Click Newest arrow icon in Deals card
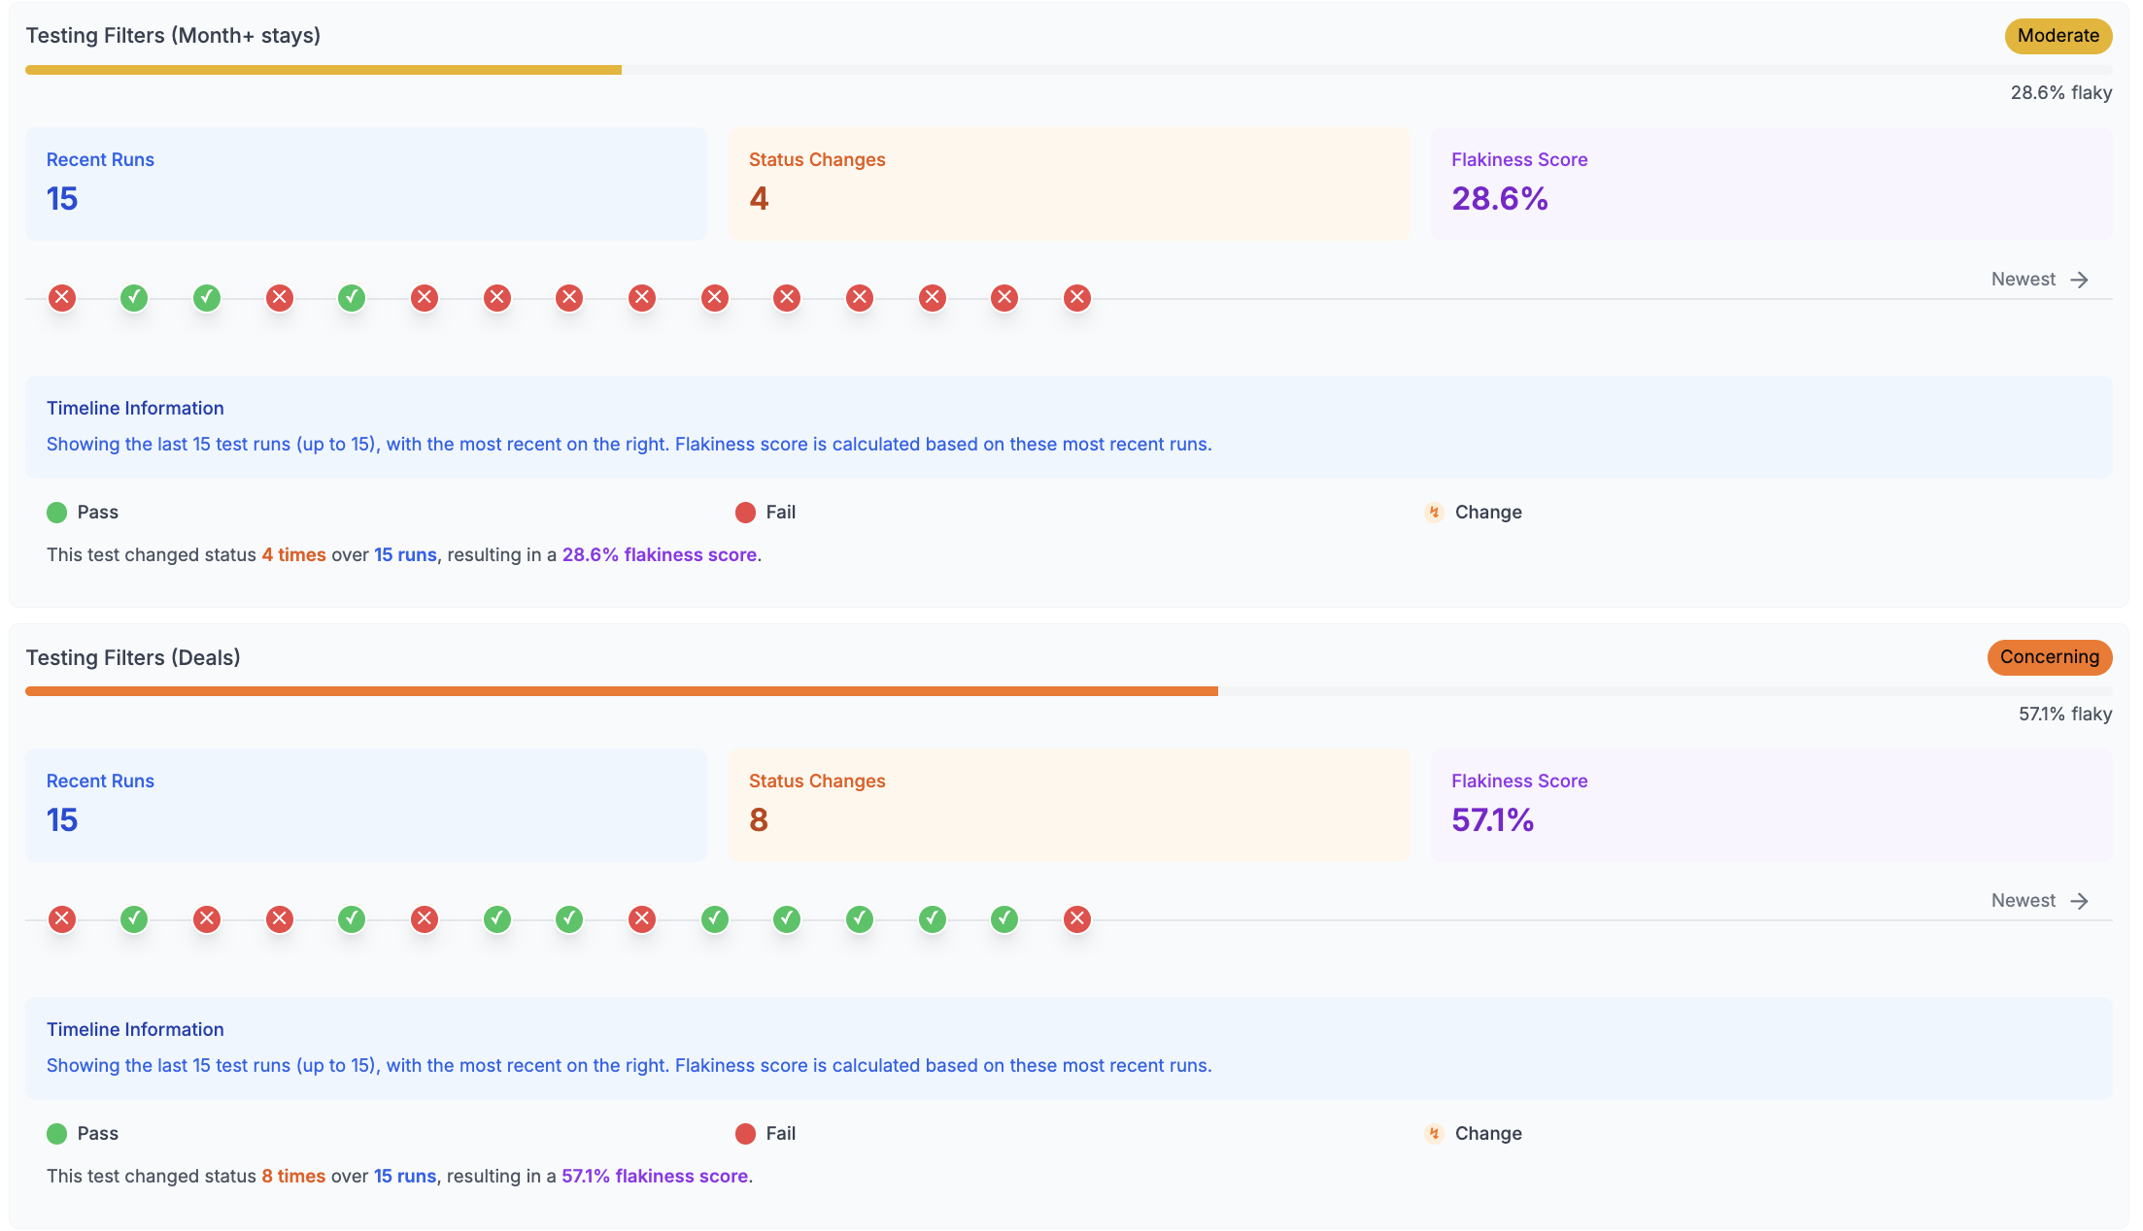 click(x=2079, y=901)
